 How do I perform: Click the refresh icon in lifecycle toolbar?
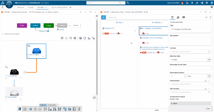pos(85,38)
